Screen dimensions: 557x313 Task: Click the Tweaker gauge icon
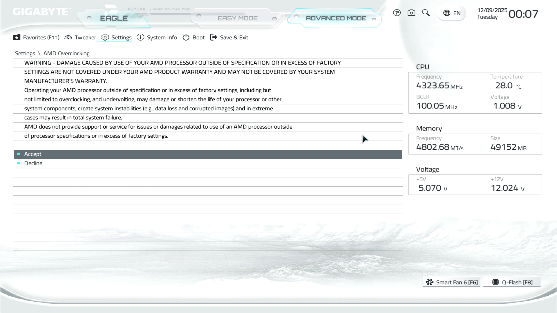click(x=68, y=37)
